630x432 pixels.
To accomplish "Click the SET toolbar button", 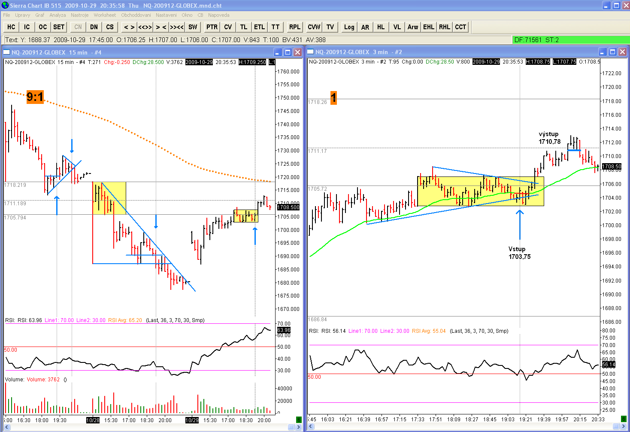I will 59,27.
